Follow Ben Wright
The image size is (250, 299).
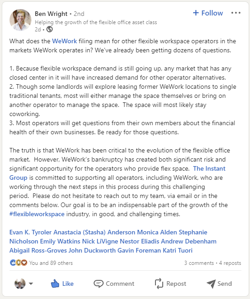[x=208, y=13]
